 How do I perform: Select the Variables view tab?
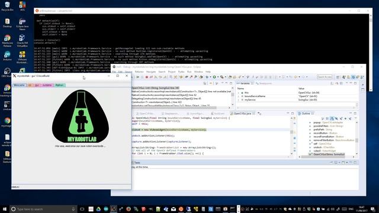(x=245, y=83)
